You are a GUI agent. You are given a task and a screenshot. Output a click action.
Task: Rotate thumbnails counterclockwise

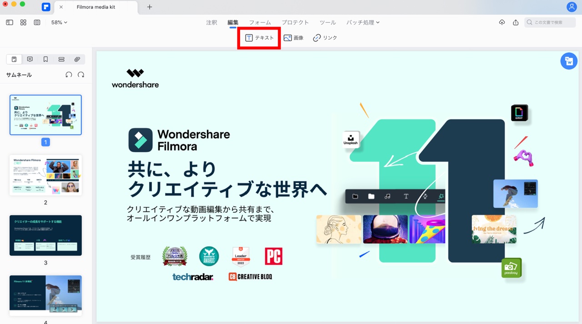[69, 75]
